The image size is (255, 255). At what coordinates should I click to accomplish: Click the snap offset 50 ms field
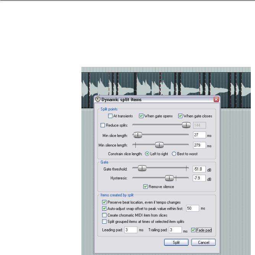tap(193, 208)
